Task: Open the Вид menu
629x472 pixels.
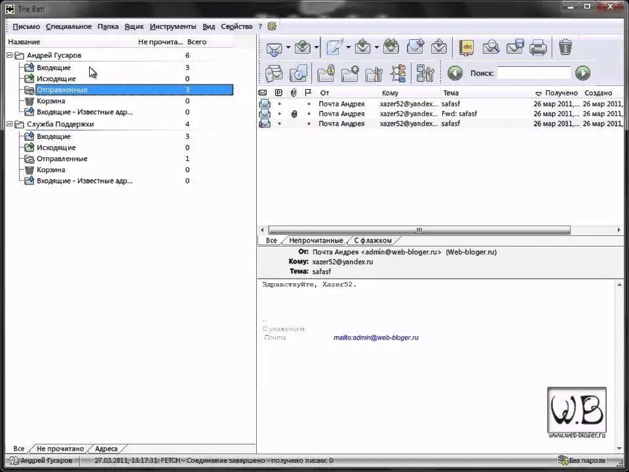Action: (x=208, y=26)
